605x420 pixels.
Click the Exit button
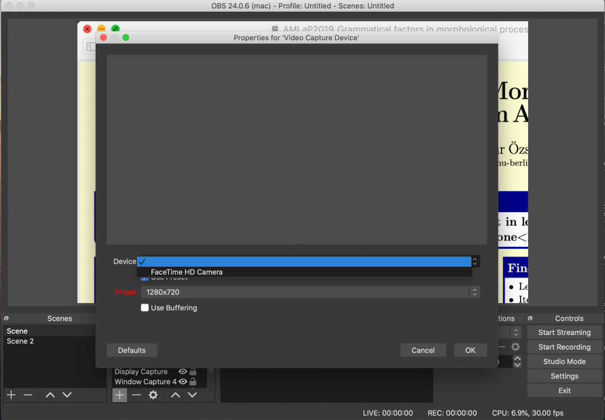564,390
